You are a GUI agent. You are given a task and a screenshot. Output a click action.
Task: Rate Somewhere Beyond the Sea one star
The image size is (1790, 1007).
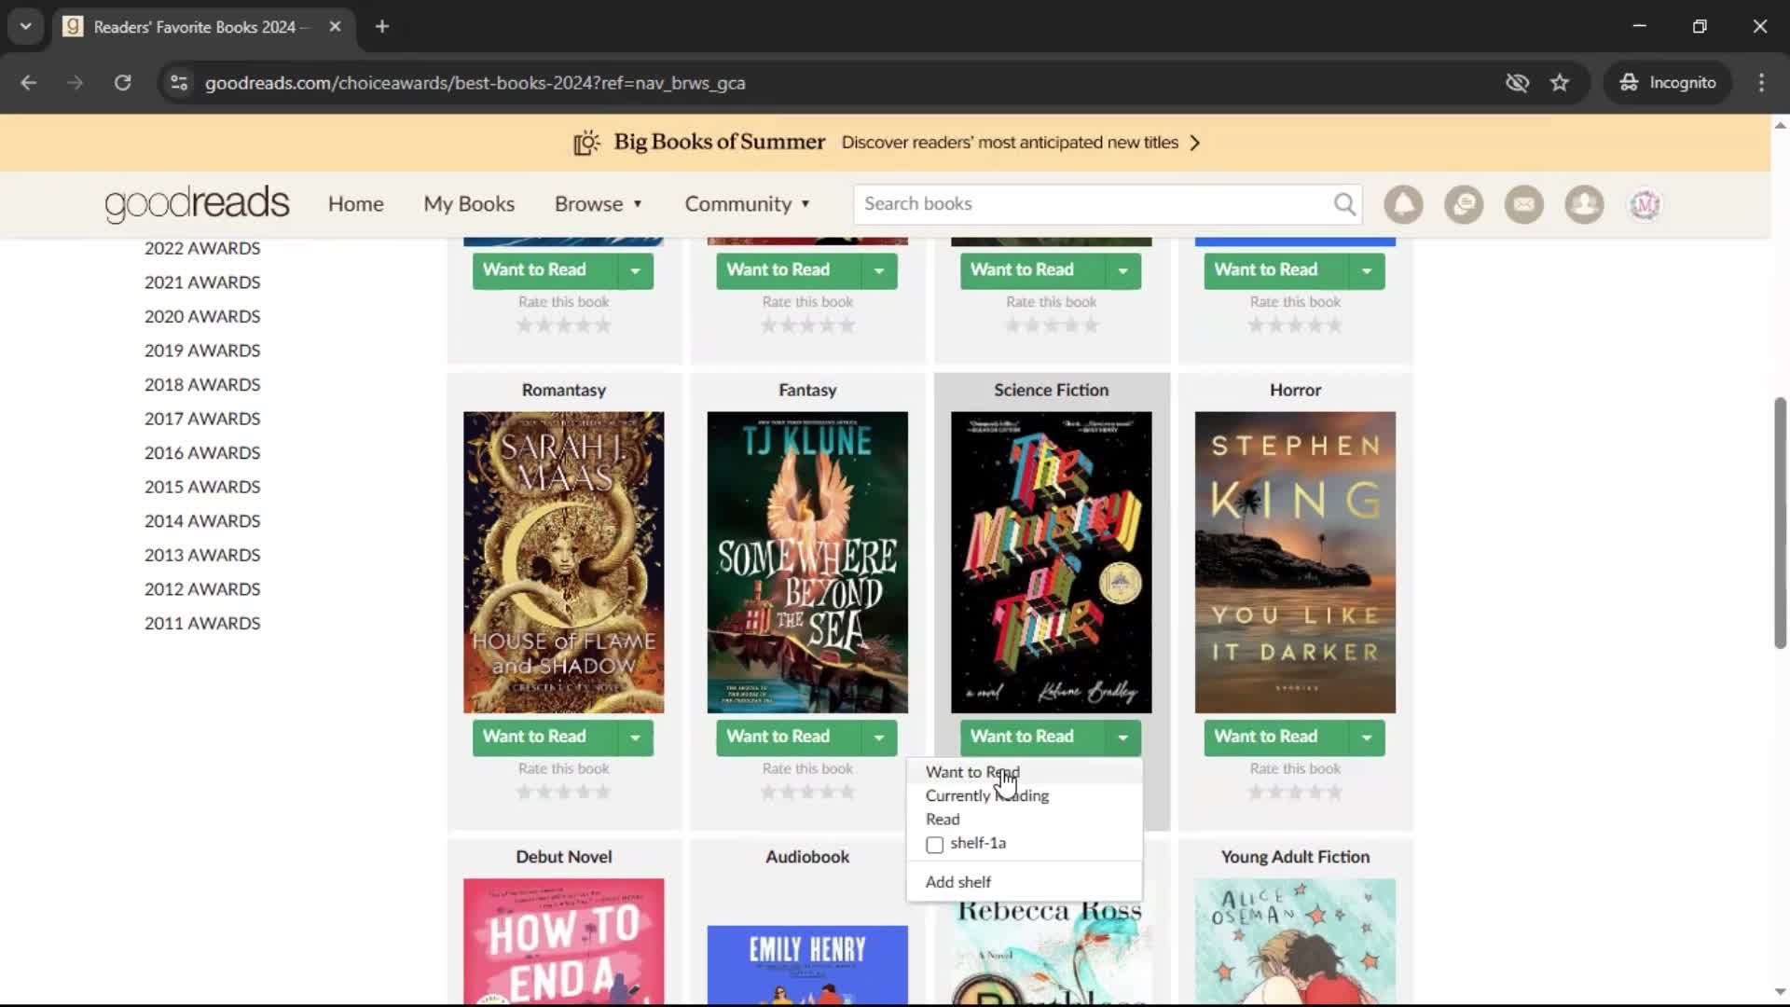768,793
